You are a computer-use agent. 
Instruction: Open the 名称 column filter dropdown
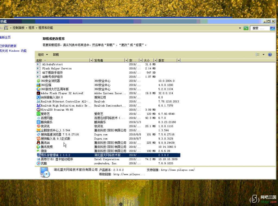pyautogui.click(x=91, y=60)
